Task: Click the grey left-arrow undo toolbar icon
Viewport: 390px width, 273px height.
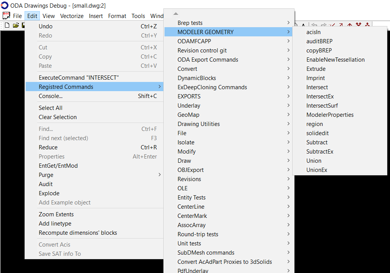Action: coord(314,25)
